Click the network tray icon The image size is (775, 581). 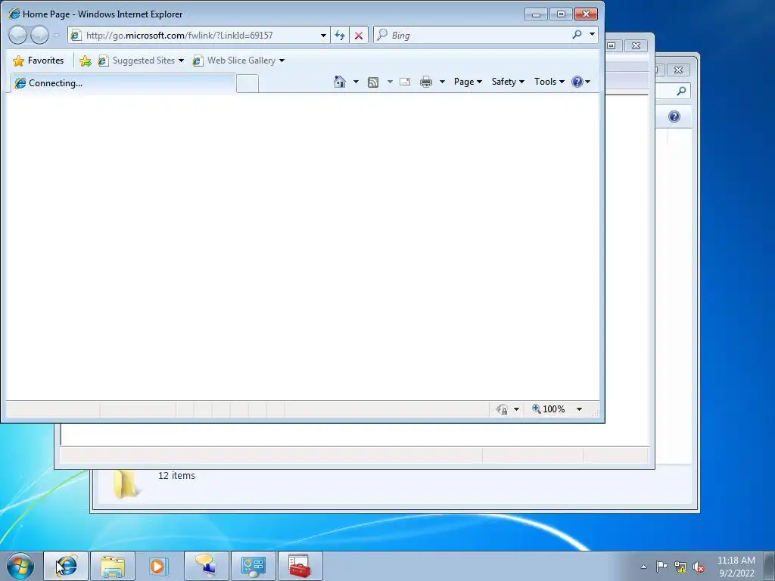[680, 567]
